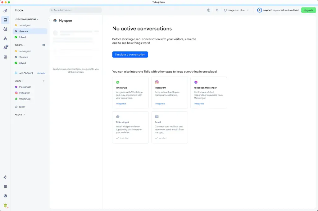Open the Usage and plan dropdown
The height and width of the screenshot is (211, 318).
[x=236, y=10]
